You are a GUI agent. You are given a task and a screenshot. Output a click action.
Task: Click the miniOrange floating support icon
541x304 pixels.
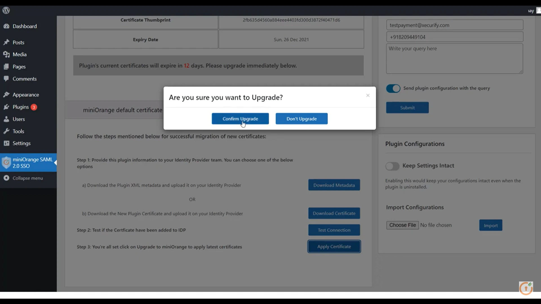526,288
